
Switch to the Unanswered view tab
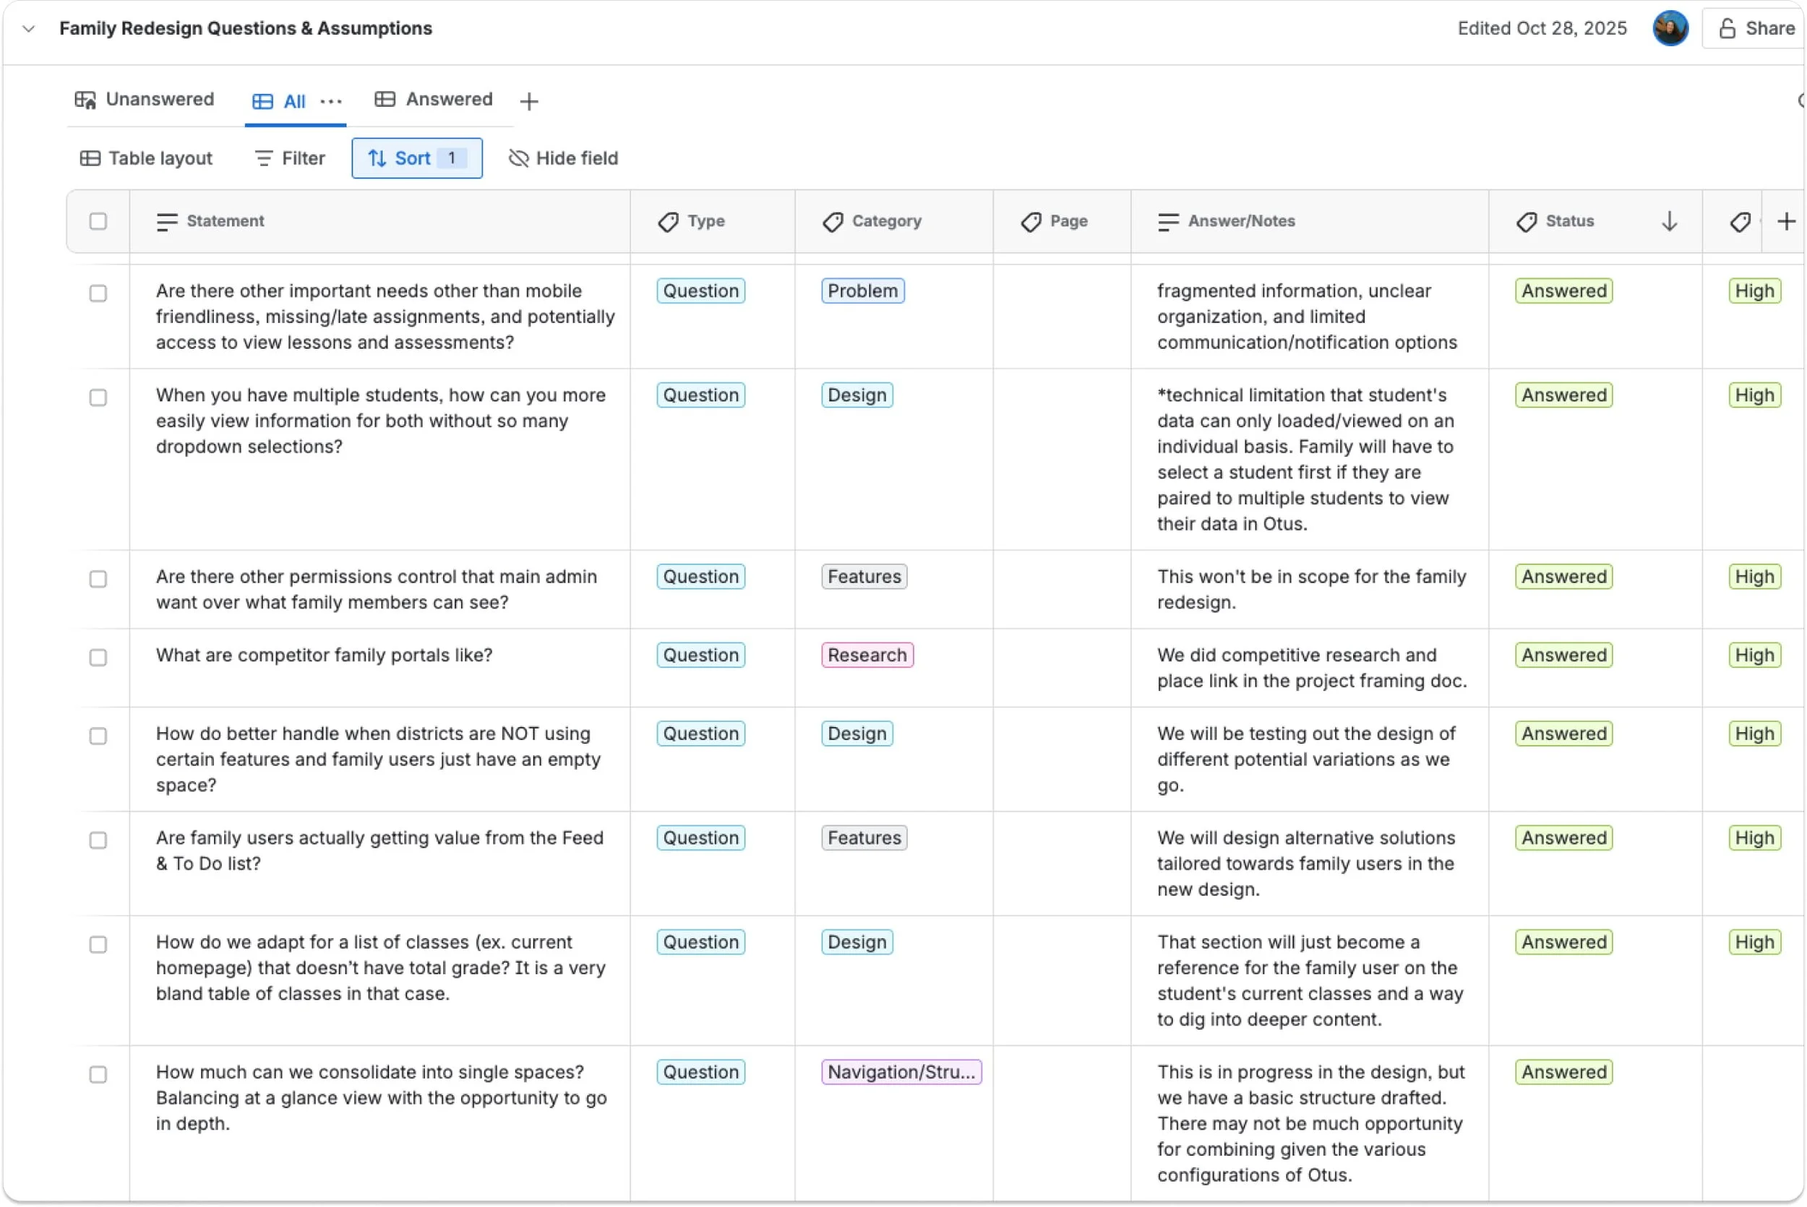point(145,99)
